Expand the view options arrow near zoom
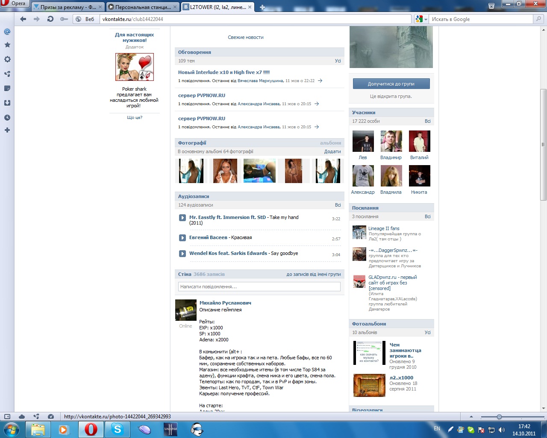The image size is (547, 438). click(471, 417)
